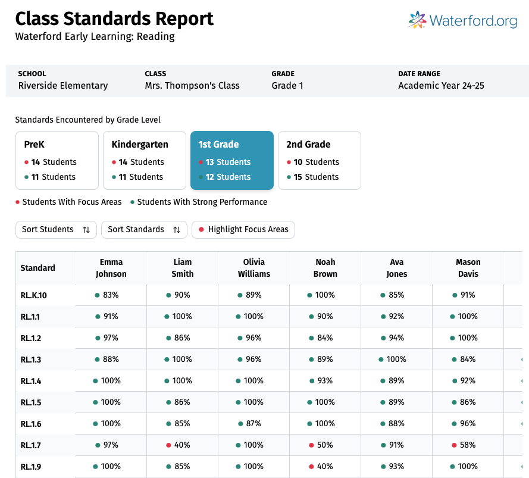The image size is (529, 478).
Task: Click the RL.1.7 standard row label
Action: pyautogui.click(x=31, y=445)
